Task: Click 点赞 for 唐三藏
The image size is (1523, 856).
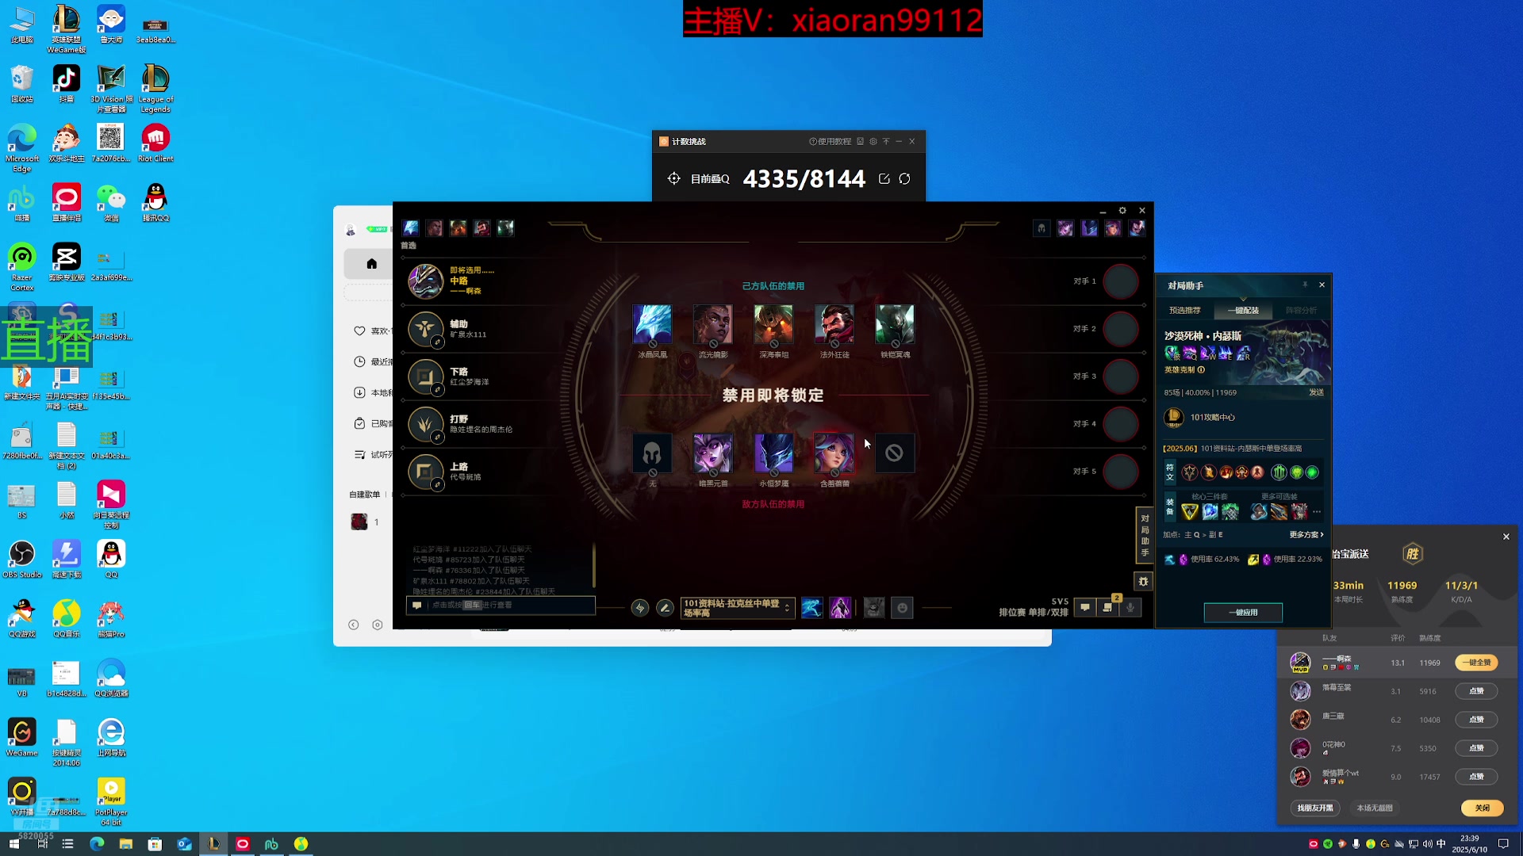Action: click(1476, 720)
